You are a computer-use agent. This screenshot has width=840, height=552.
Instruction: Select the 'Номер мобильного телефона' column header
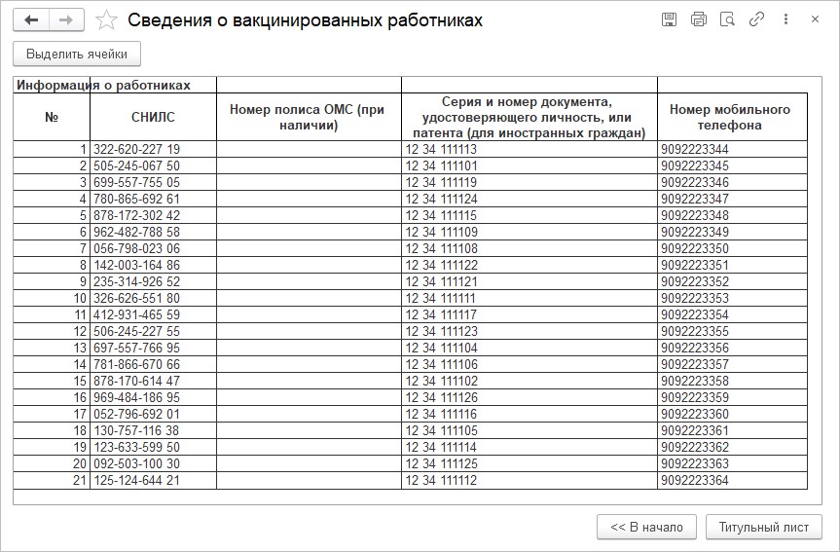(x=732, y=118)
